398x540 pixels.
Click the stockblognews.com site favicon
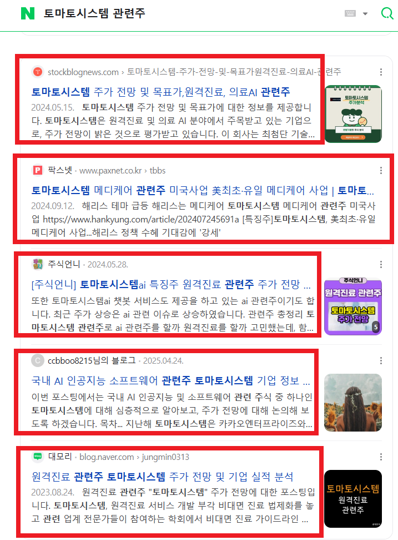(x=37, y=72)
